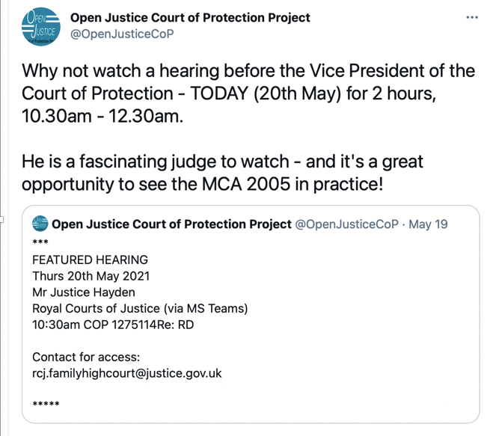Click the five-asterisk line ending quoted tweet
Image resolution: width=490 pixels, height=436 pixels.
pos(46,405)
